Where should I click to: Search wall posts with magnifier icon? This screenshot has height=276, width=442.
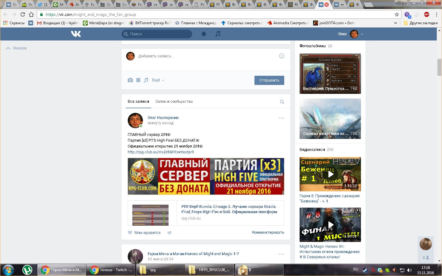[x=282, y=102]
